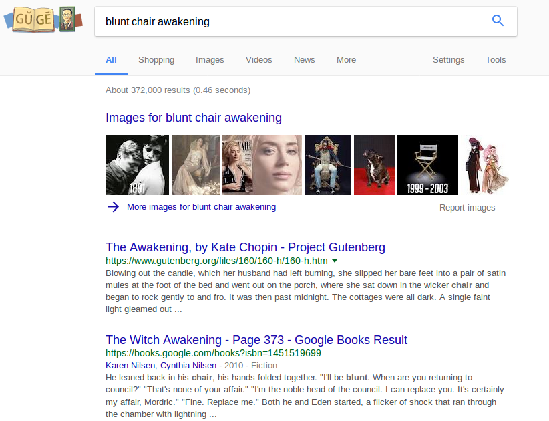Open the GUGE doodle logo
Image resolution: width=549 pixels, height=421 pixels.
(43, 19)
